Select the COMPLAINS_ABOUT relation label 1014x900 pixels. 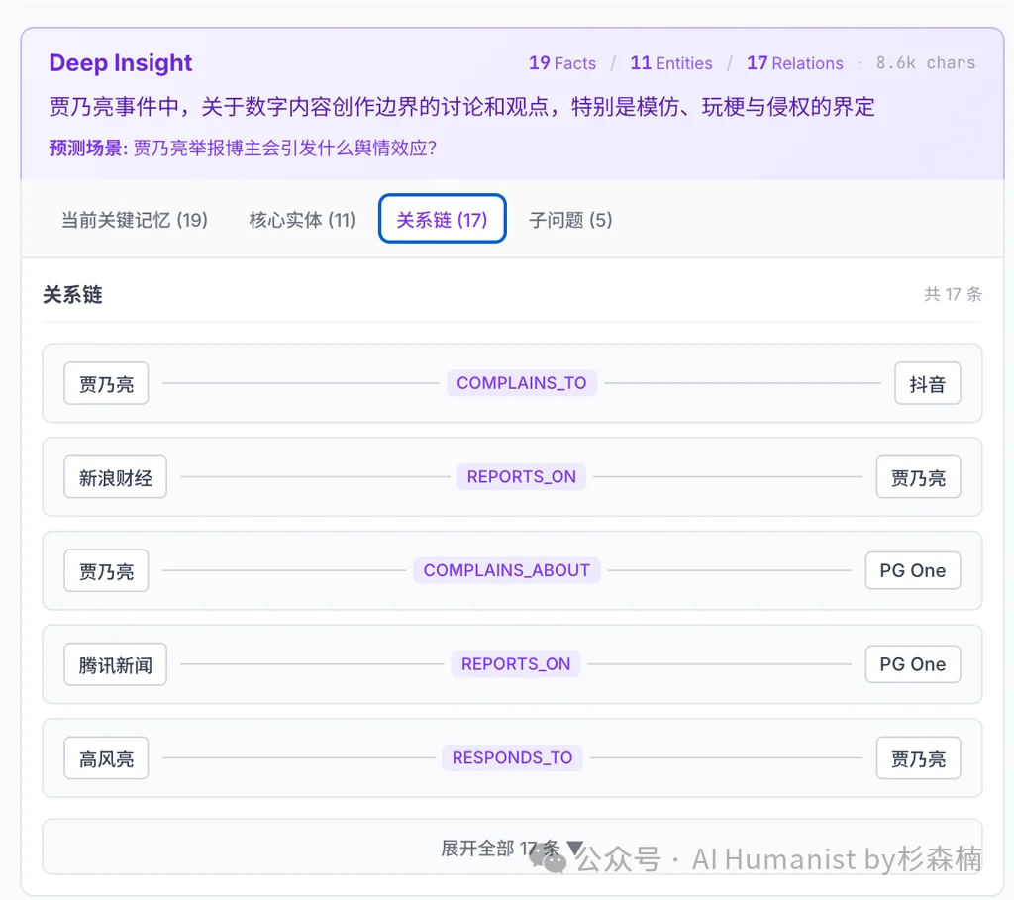pyautogui.click(x=506, y=570)
